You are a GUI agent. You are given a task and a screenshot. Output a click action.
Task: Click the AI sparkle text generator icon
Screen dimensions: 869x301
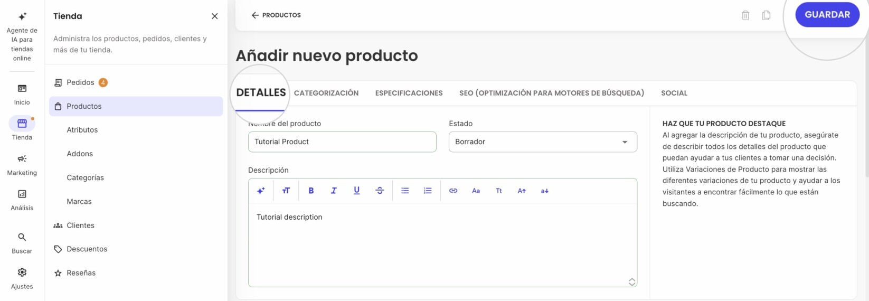tap(261, 191)
